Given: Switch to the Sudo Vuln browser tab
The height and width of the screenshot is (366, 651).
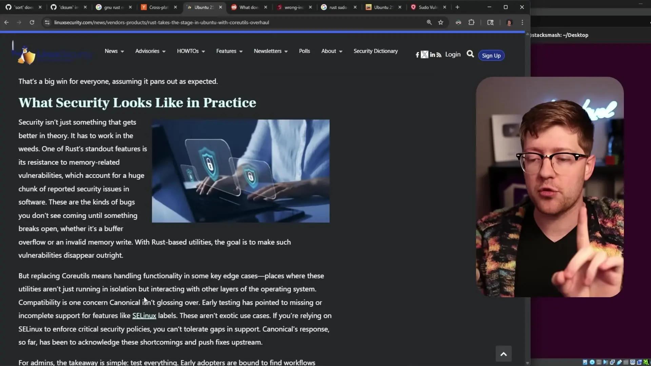Looking at the screenshot, I should 428,7.
